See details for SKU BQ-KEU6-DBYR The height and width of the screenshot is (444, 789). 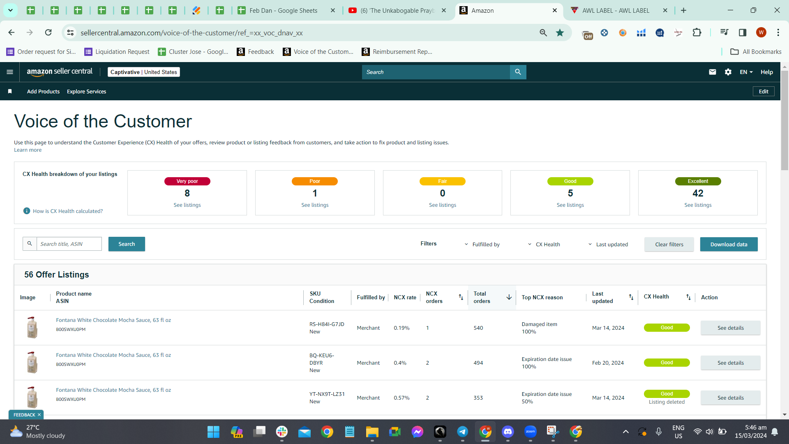[730, 363]
